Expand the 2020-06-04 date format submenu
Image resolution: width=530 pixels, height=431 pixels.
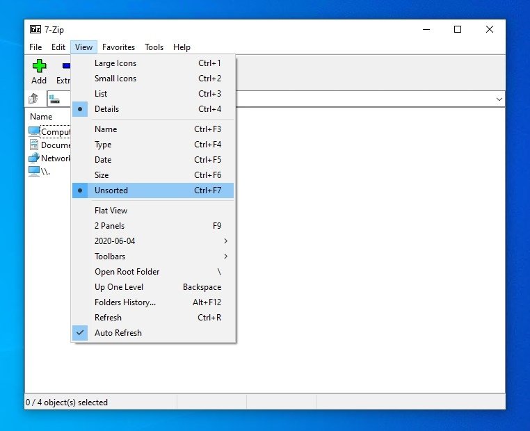pyautogui.click(x=153, y=241)
